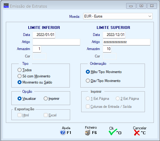Maximize the Emissão de Extratos window
The width and height of the screenshot is (160, 141).
pyautogui.click(x=141, y=6)
